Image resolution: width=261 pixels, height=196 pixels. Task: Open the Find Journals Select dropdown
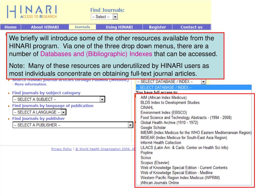coord(104,17)
